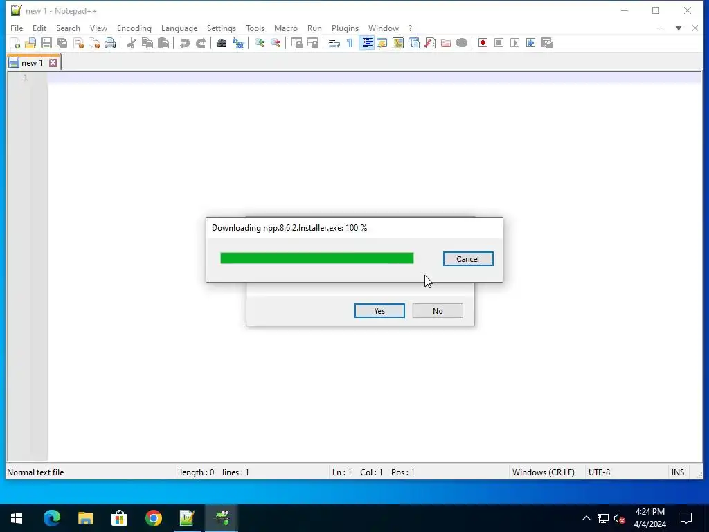The height and width of the screenshot is (532, 709).
Task: Open the Plugins menu
Action: (x=345, y=28)
